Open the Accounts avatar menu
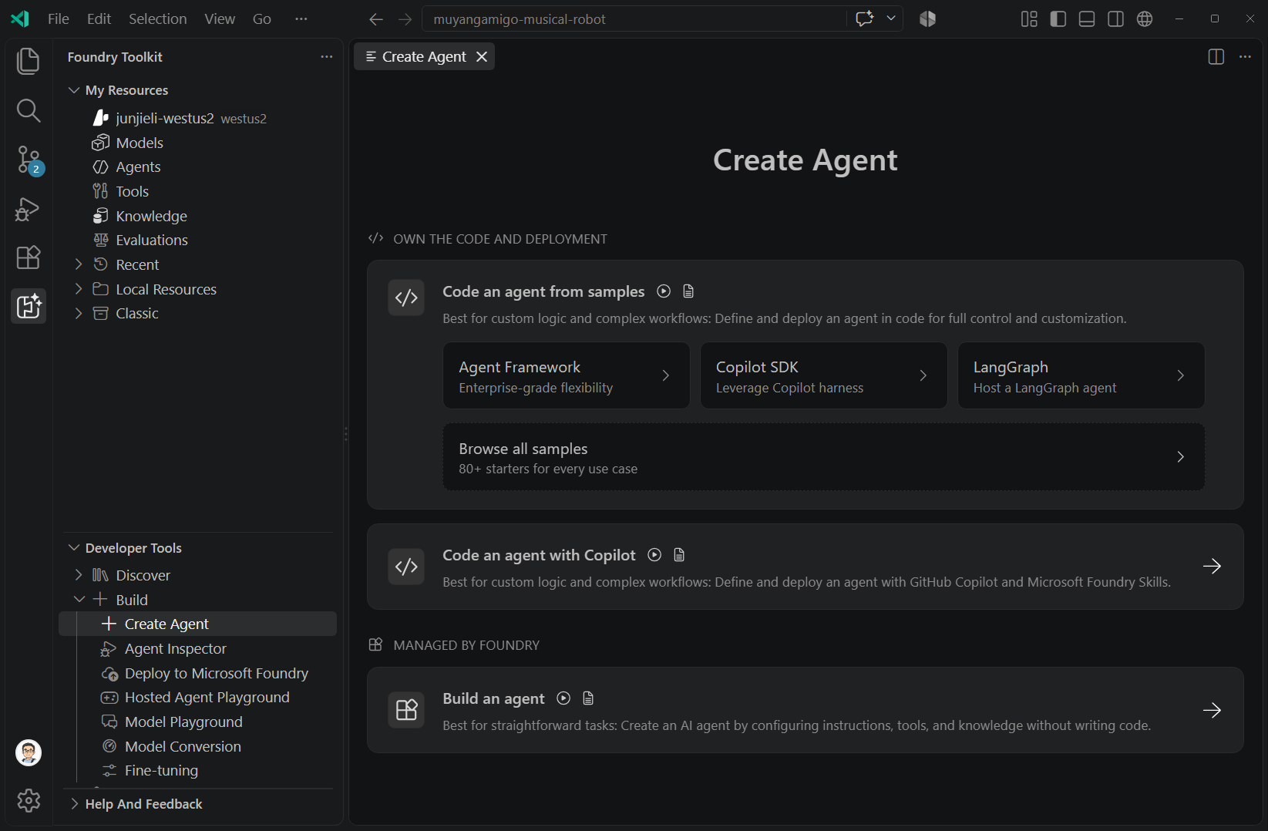The height and width of the screenshot is (831, 1268). 29,752
